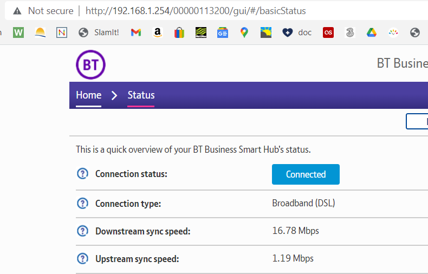Open help for Downstream sync speed

(x=82, y=231)
